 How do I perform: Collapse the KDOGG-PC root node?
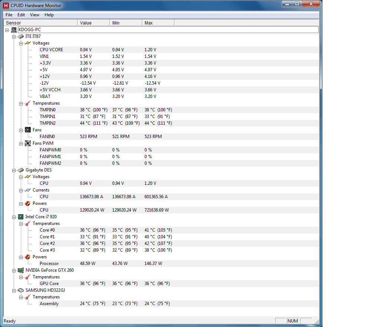7,30
